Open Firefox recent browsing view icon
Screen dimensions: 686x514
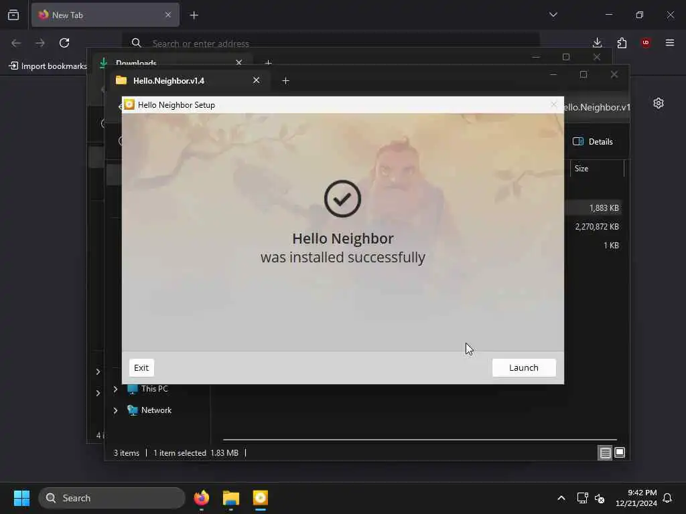point(13,15)
